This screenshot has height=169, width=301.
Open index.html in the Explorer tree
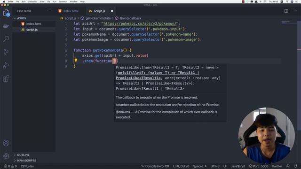[34, 24]
